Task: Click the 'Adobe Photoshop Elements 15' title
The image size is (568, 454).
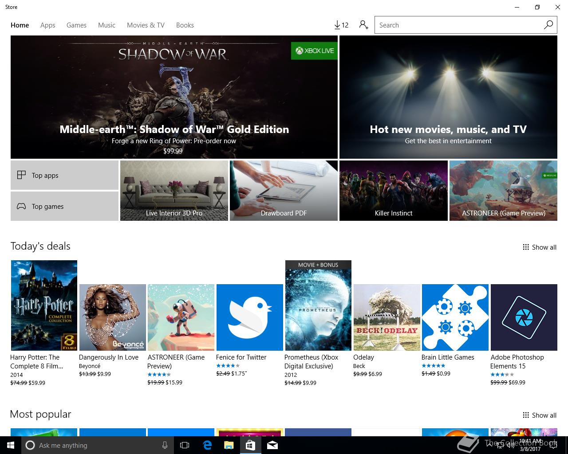Action: [x=517, y=362]
